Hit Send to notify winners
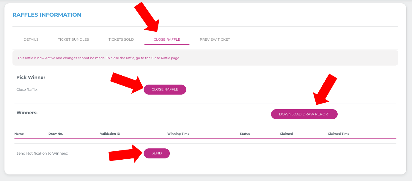Screen dimensions: 412x181 point(157,153)
